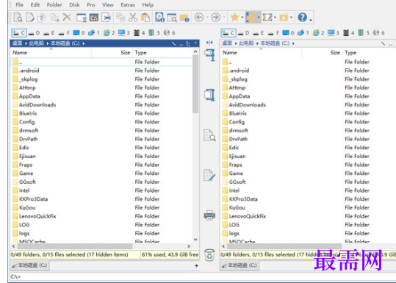
Task: Click the C:\> command line field
Action: pyautogui.click(x=203, y=277)
